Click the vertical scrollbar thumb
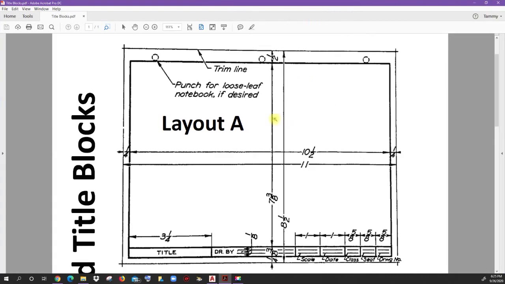Viewport: 505px width, 284px height. [x=497, y=91]
